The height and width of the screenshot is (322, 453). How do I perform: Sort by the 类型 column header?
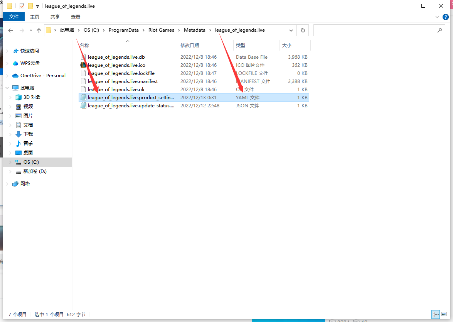click(240, 46)
